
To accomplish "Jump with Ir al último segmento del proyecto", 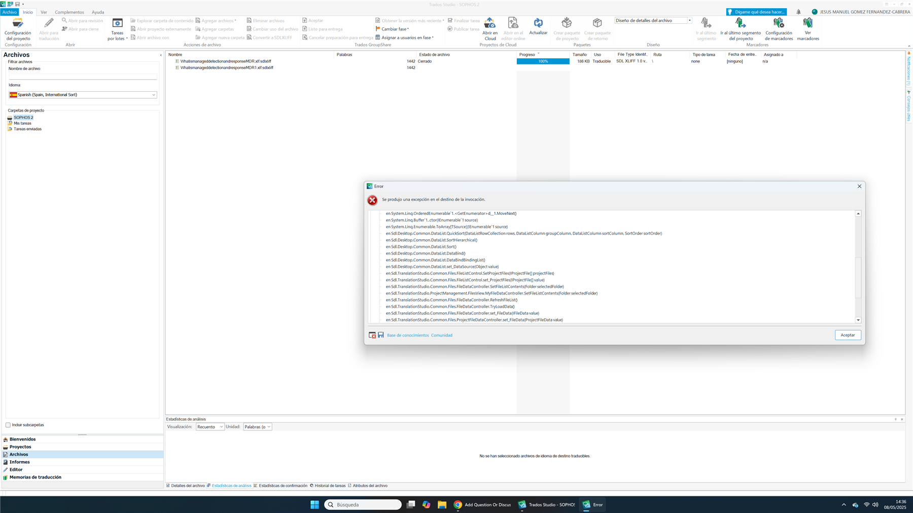I will tap(740, 29).
